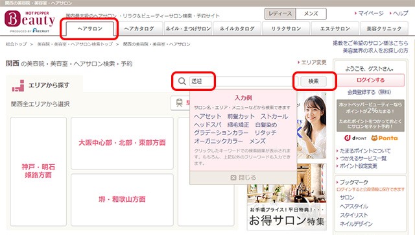Click the スタイリスト bookmark link
Viewport: 415px width, 235px height.
click(x=354, y=215)
